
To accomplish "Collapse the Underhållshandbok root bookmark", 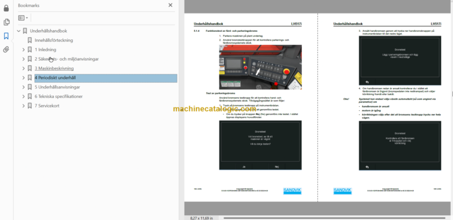I will (19, 31).
